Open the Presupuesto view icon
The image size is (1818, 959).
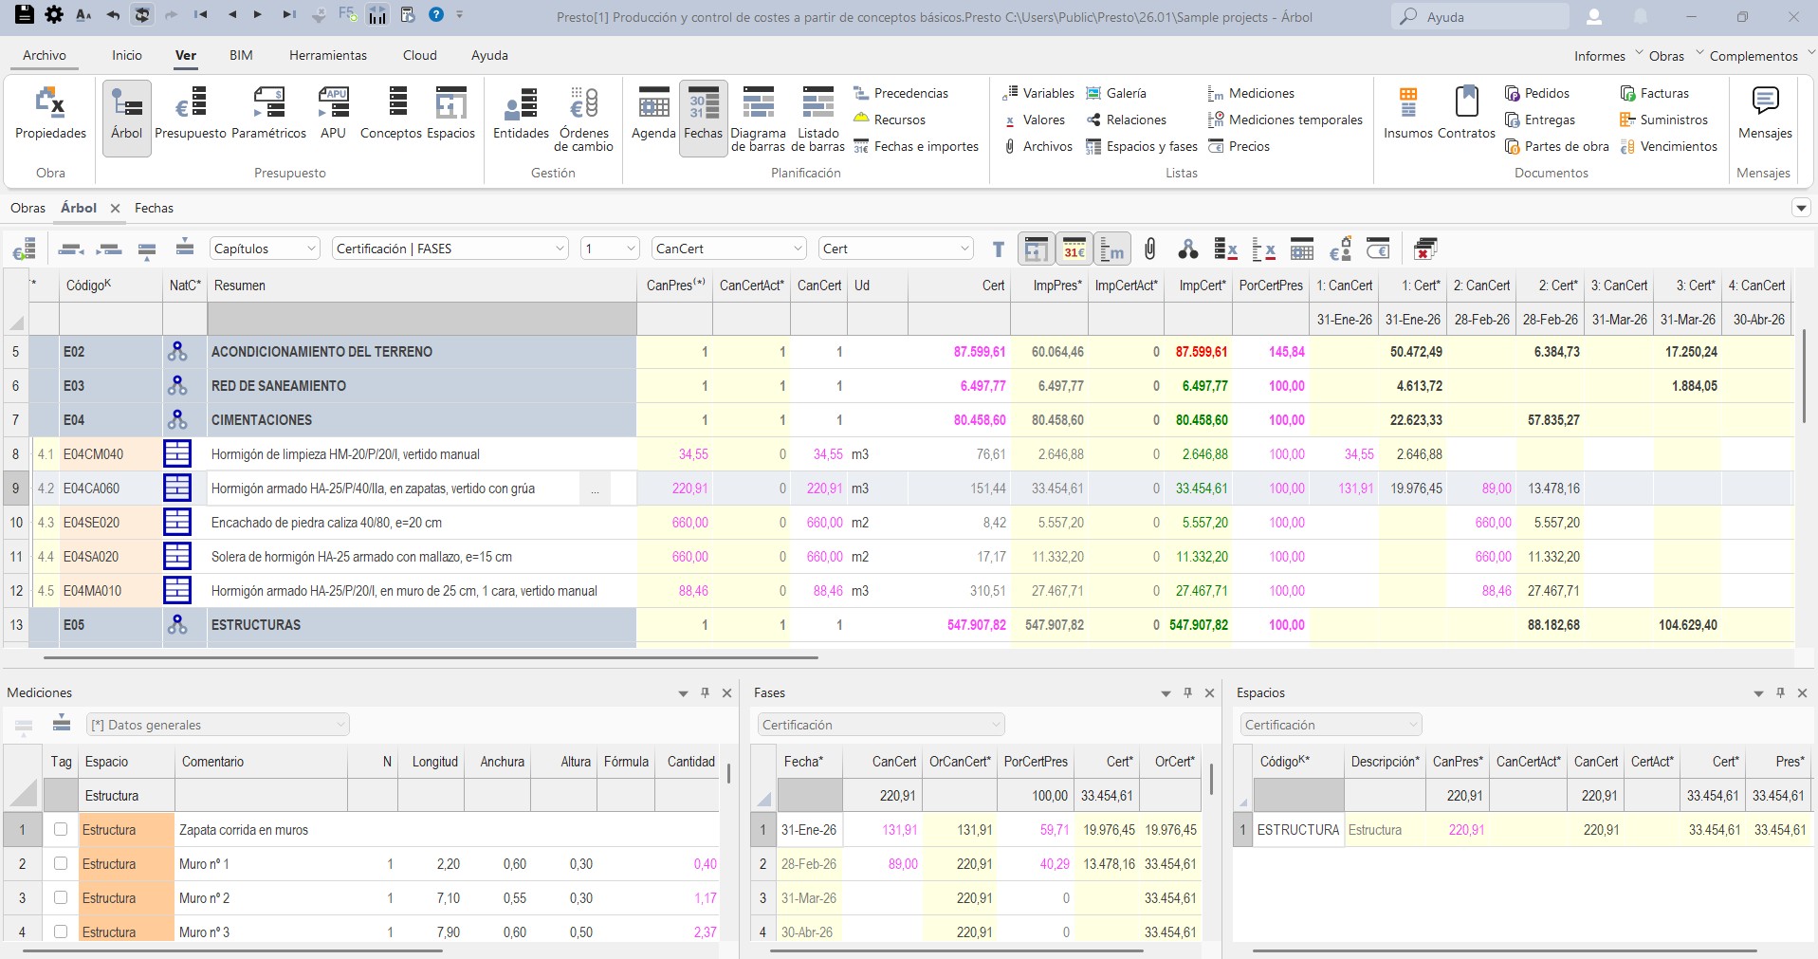(191, 115)
